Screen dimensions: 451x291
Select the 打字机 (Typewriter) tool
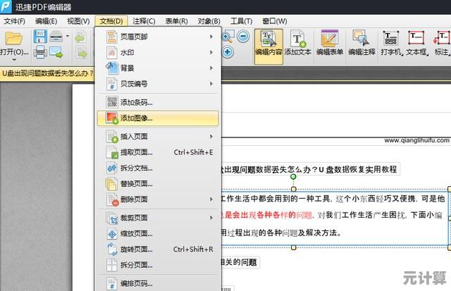click(390, 42)
